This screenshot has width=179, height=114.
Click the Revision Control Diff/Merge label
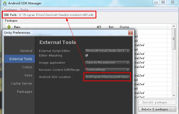point(59,70)
